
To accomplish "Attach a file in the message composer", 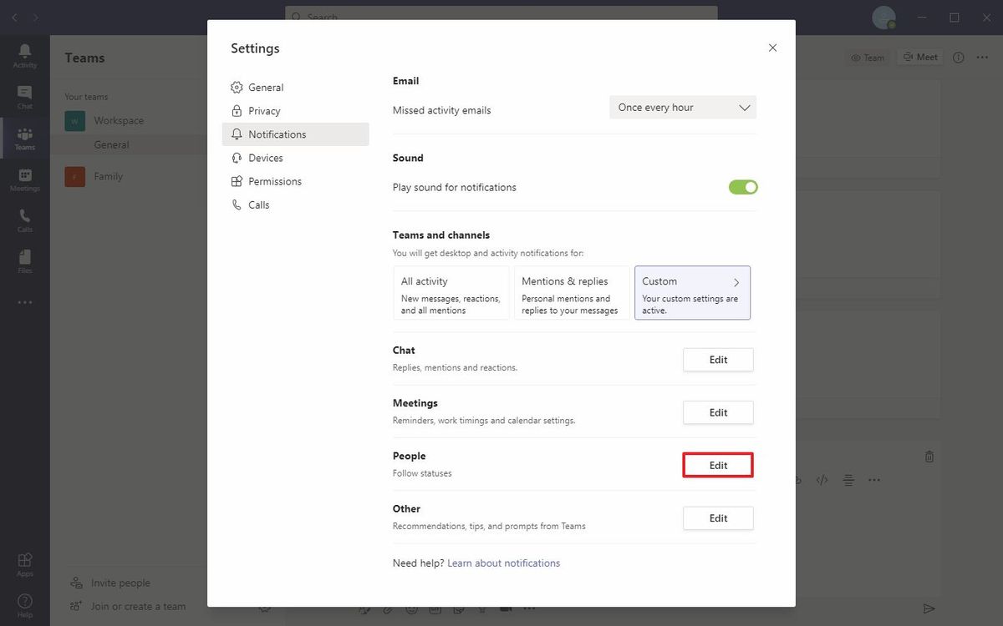I will point(388,608).
